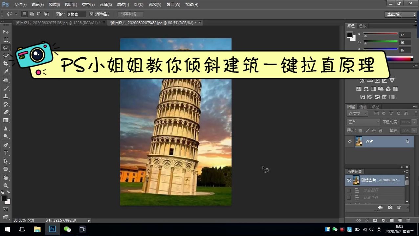Choose Subtract from selection mode
The width and height of the screenshot is (419, 236).
(39, 14)
